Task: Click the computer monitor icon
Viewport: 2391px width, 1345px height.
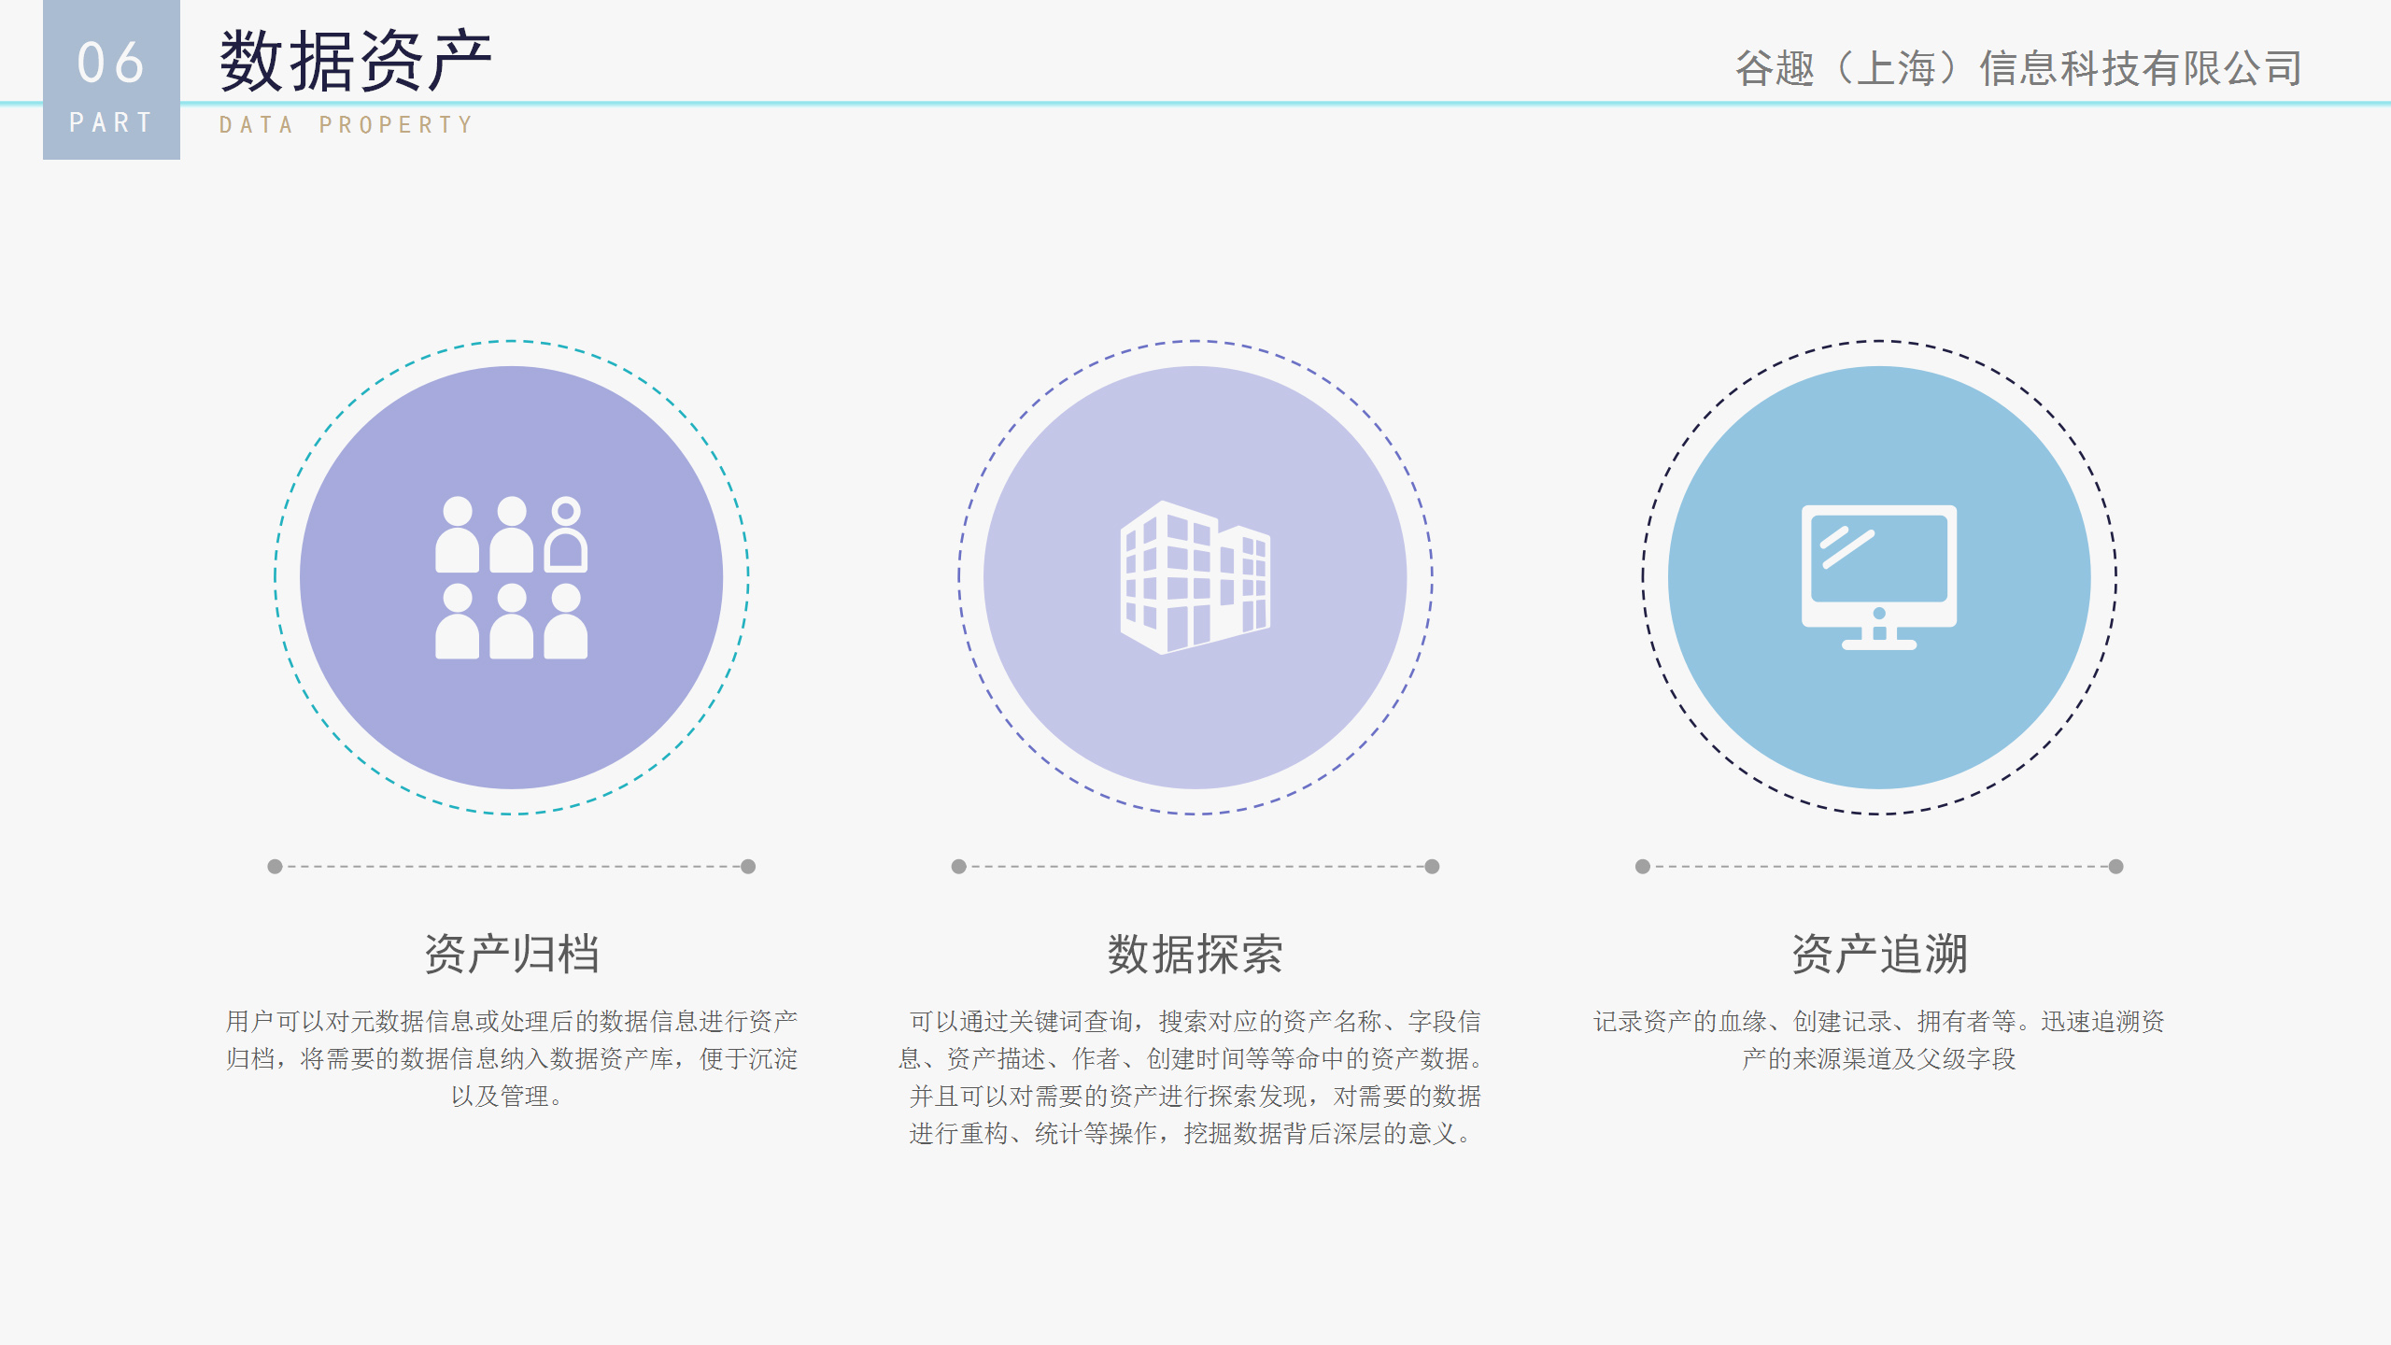Action: click(1878, 577)
